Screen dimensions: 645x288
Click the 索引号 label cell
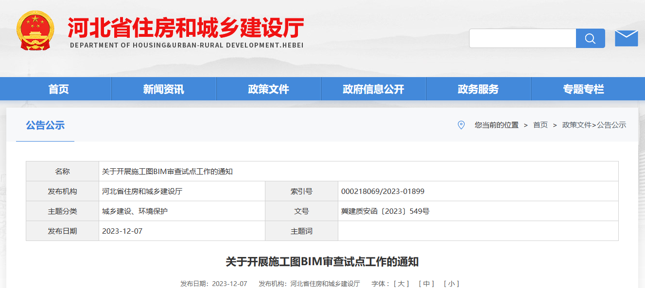[x=302, y=192]
